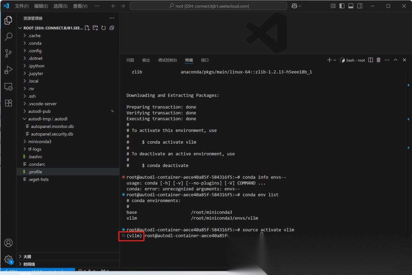Expand the autodl-pub folder
Image resolution: width=412 pixels, height=275 pixels.
click(68, 111)
